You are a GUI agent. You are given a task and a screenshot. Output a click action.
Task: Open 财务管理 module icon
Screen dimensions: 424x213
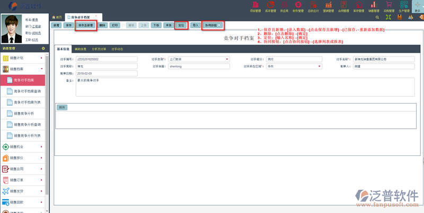298,5
